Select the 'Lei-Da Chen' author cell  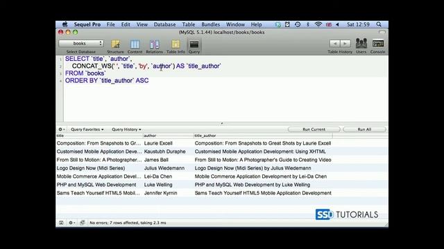(x=168, y=176)
